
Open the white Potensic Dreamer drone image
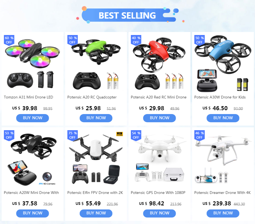223,158
